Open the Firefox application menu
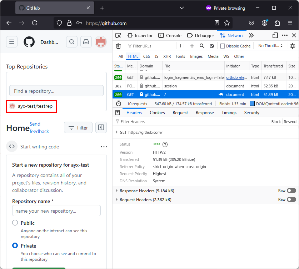 pyautogui.click(x=290, y=23)
